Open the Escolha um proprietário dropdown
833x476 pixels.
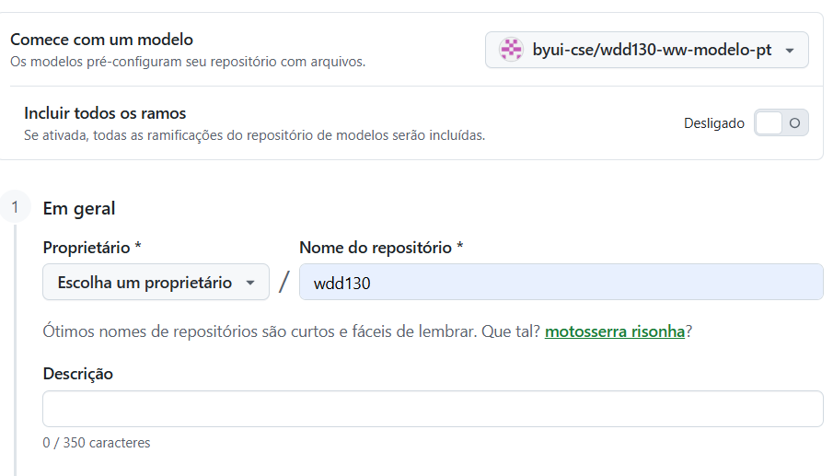point(156,282)
